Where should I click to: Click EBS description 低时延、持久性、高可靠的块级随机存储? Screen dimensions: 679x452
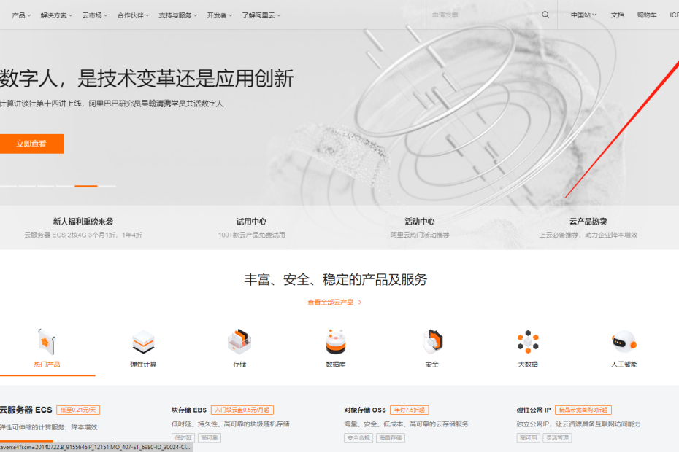point(231,424)
